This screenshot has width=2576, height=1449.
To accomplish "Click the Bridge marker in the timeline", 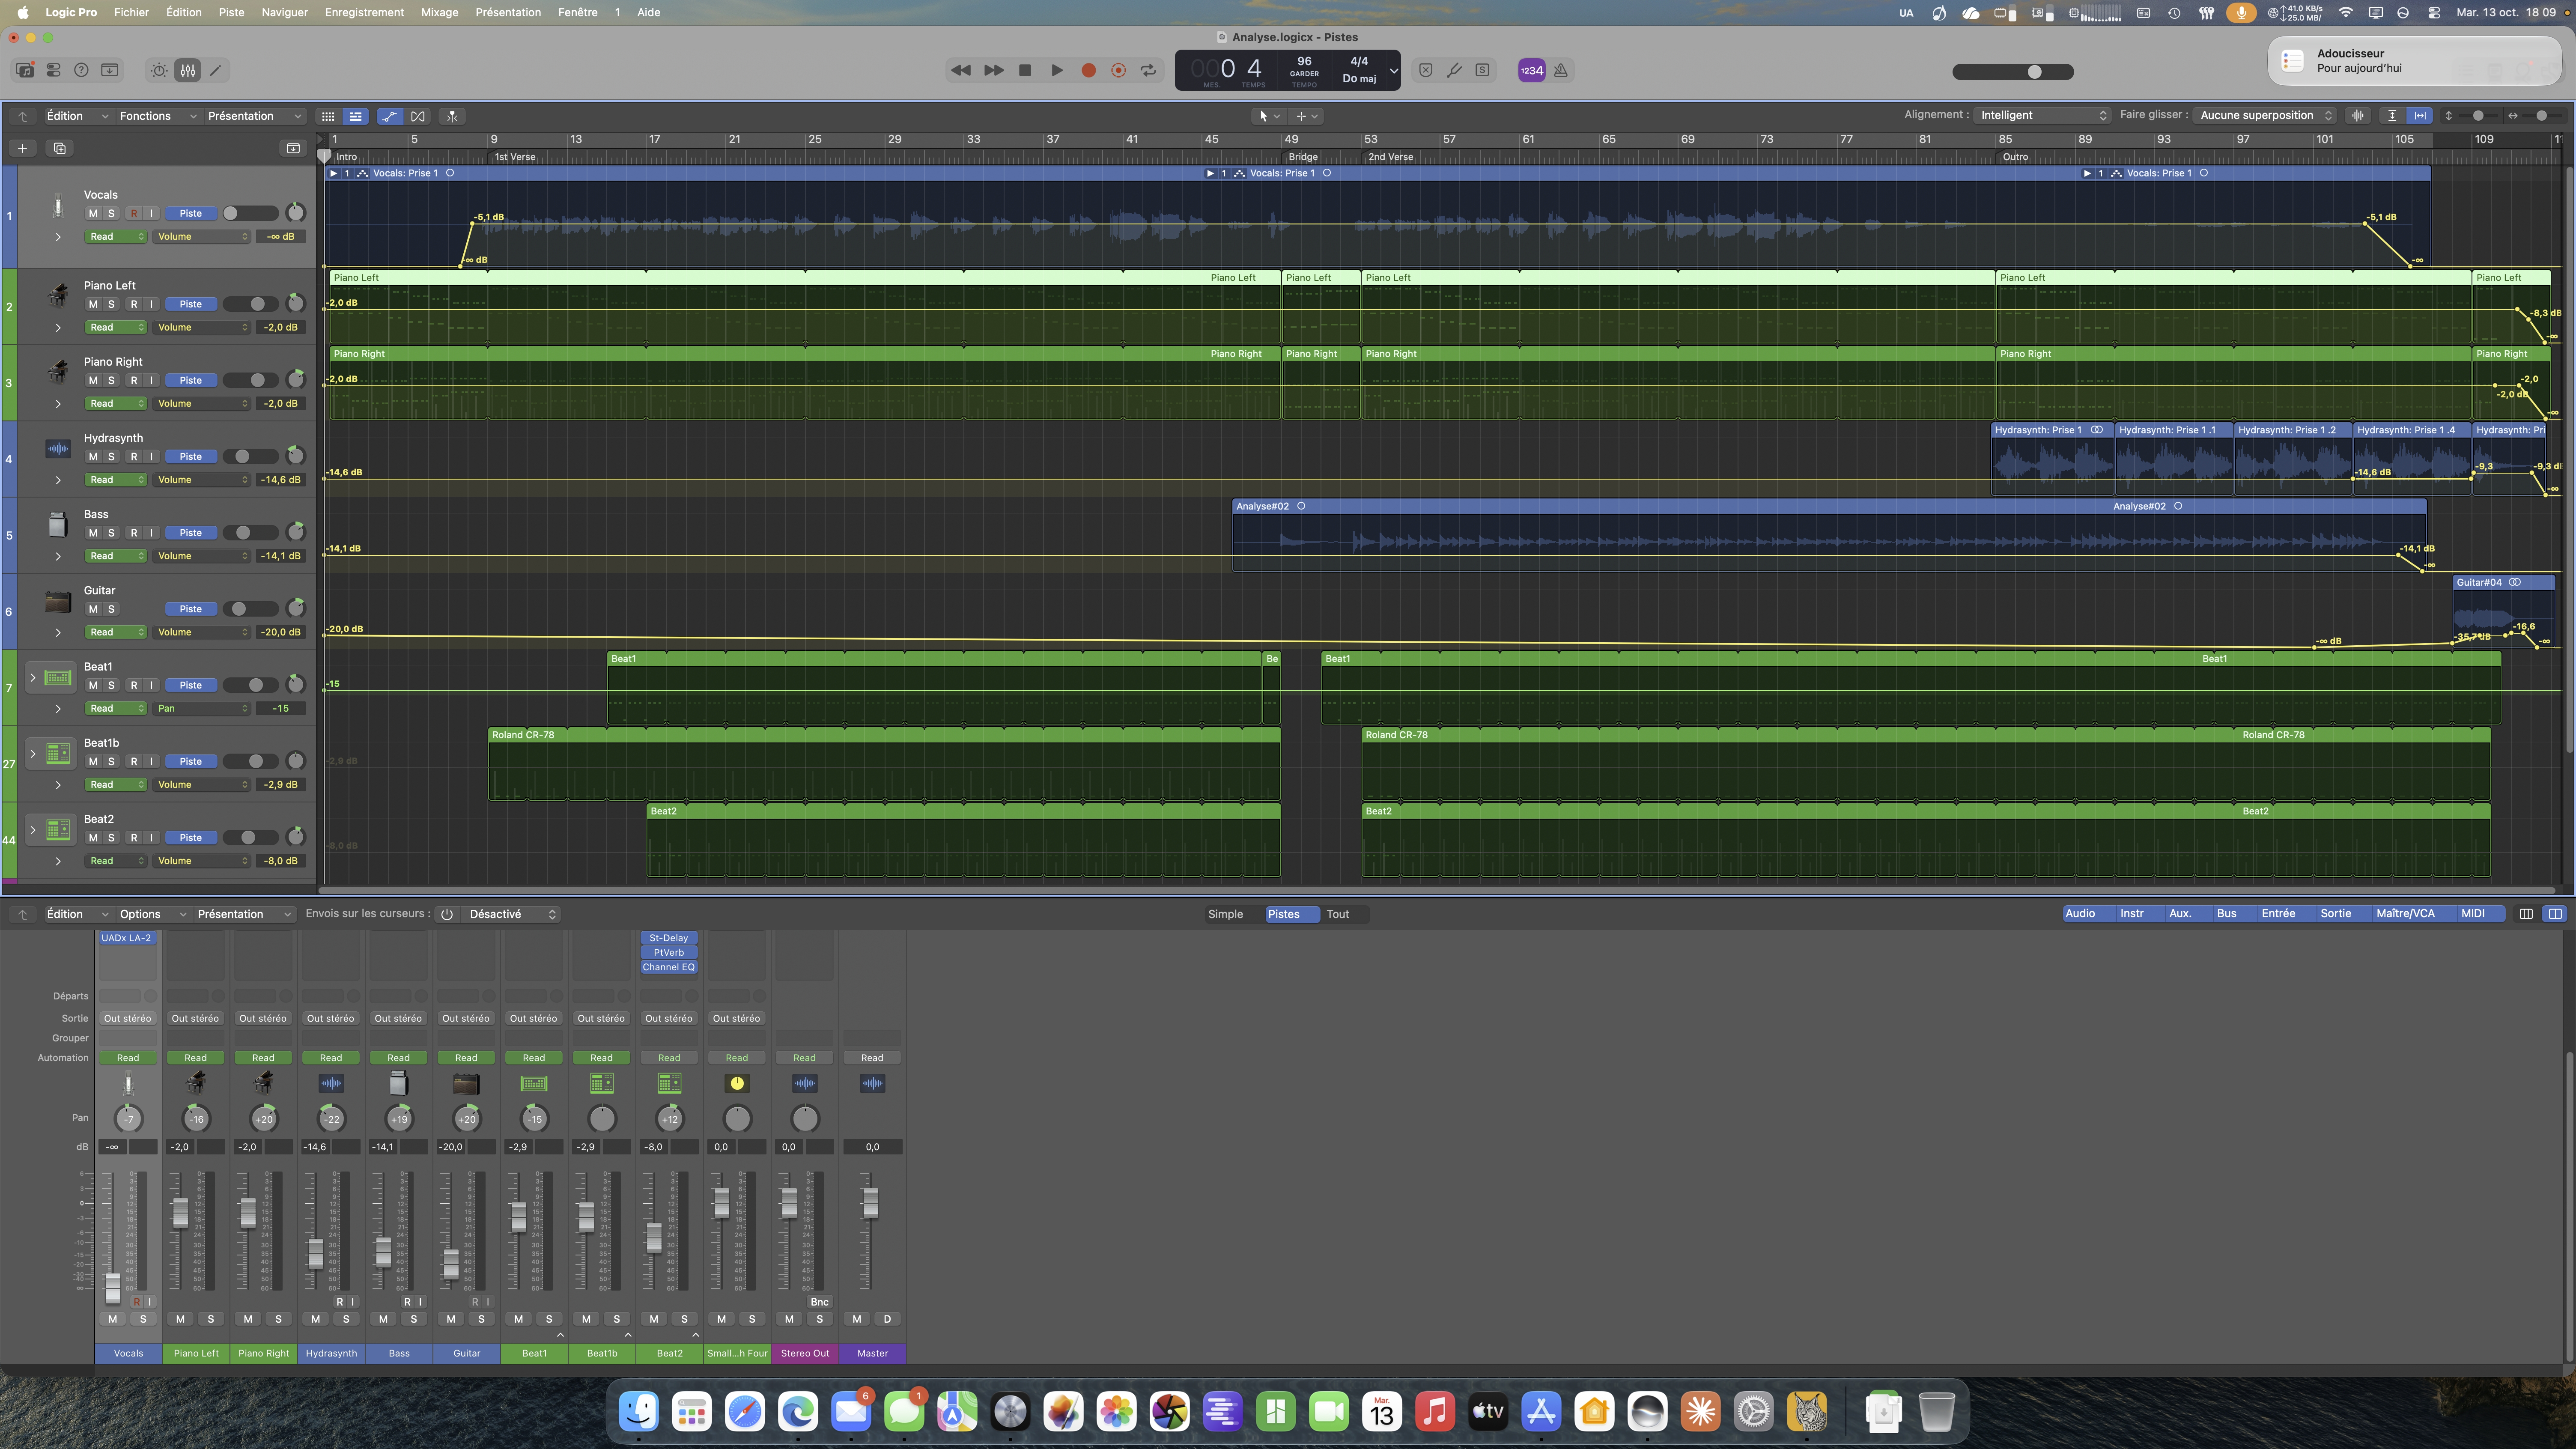I will point(1303,157).
